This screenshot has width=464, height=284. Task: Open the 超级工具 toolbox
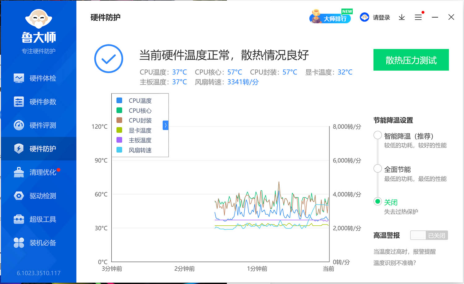point(42,219)
